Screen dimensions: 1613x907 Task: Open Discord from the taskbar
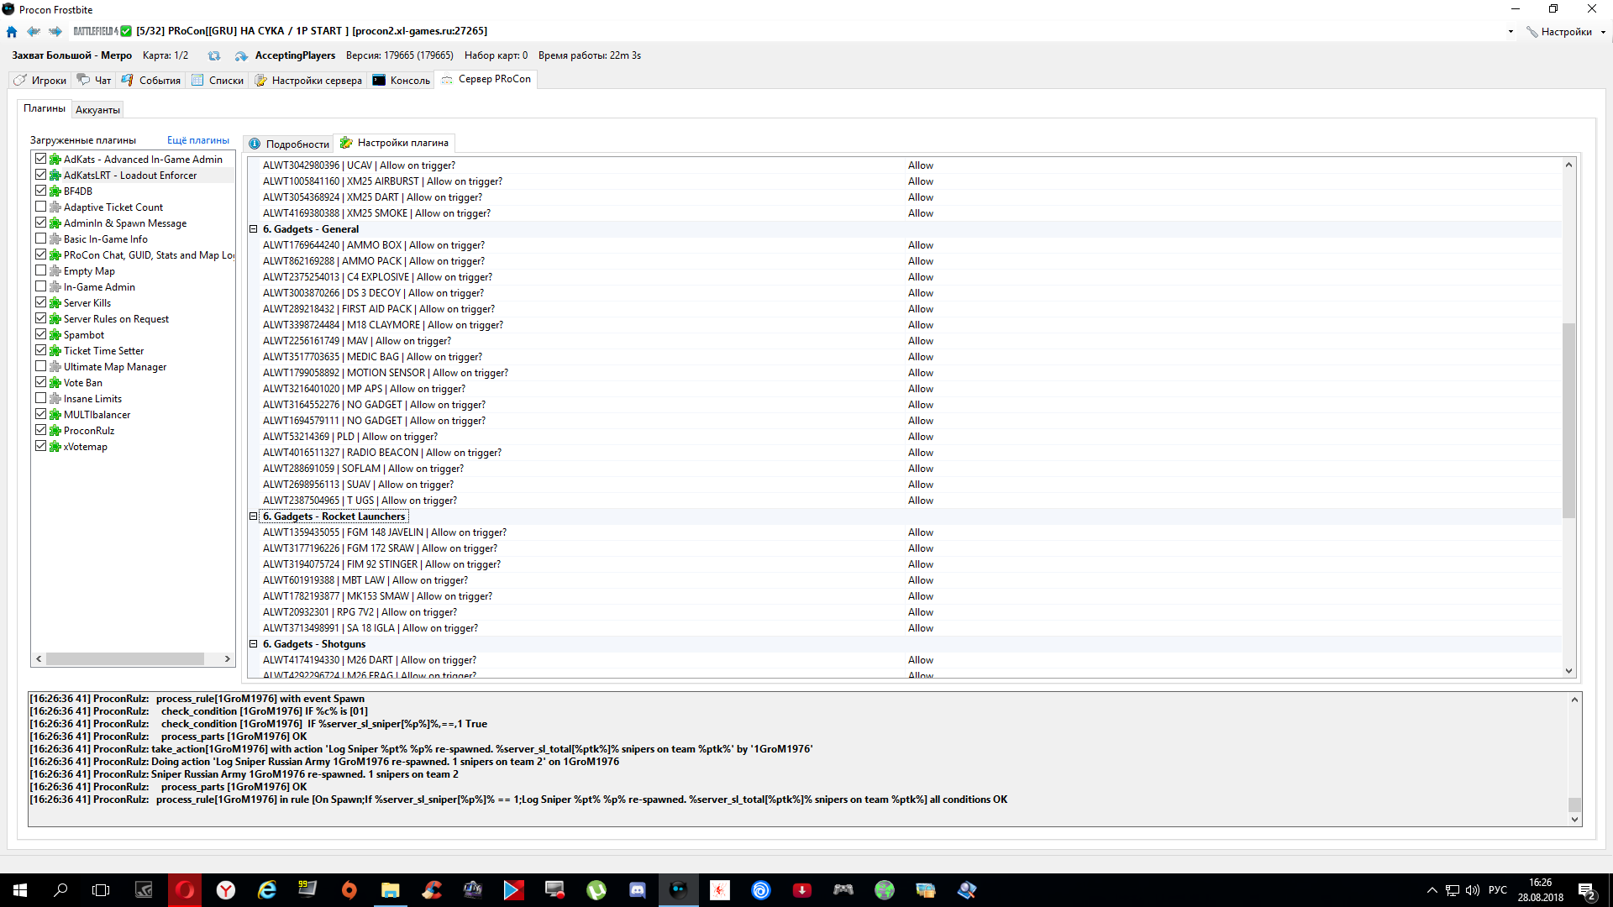click(x=638, y=890)
